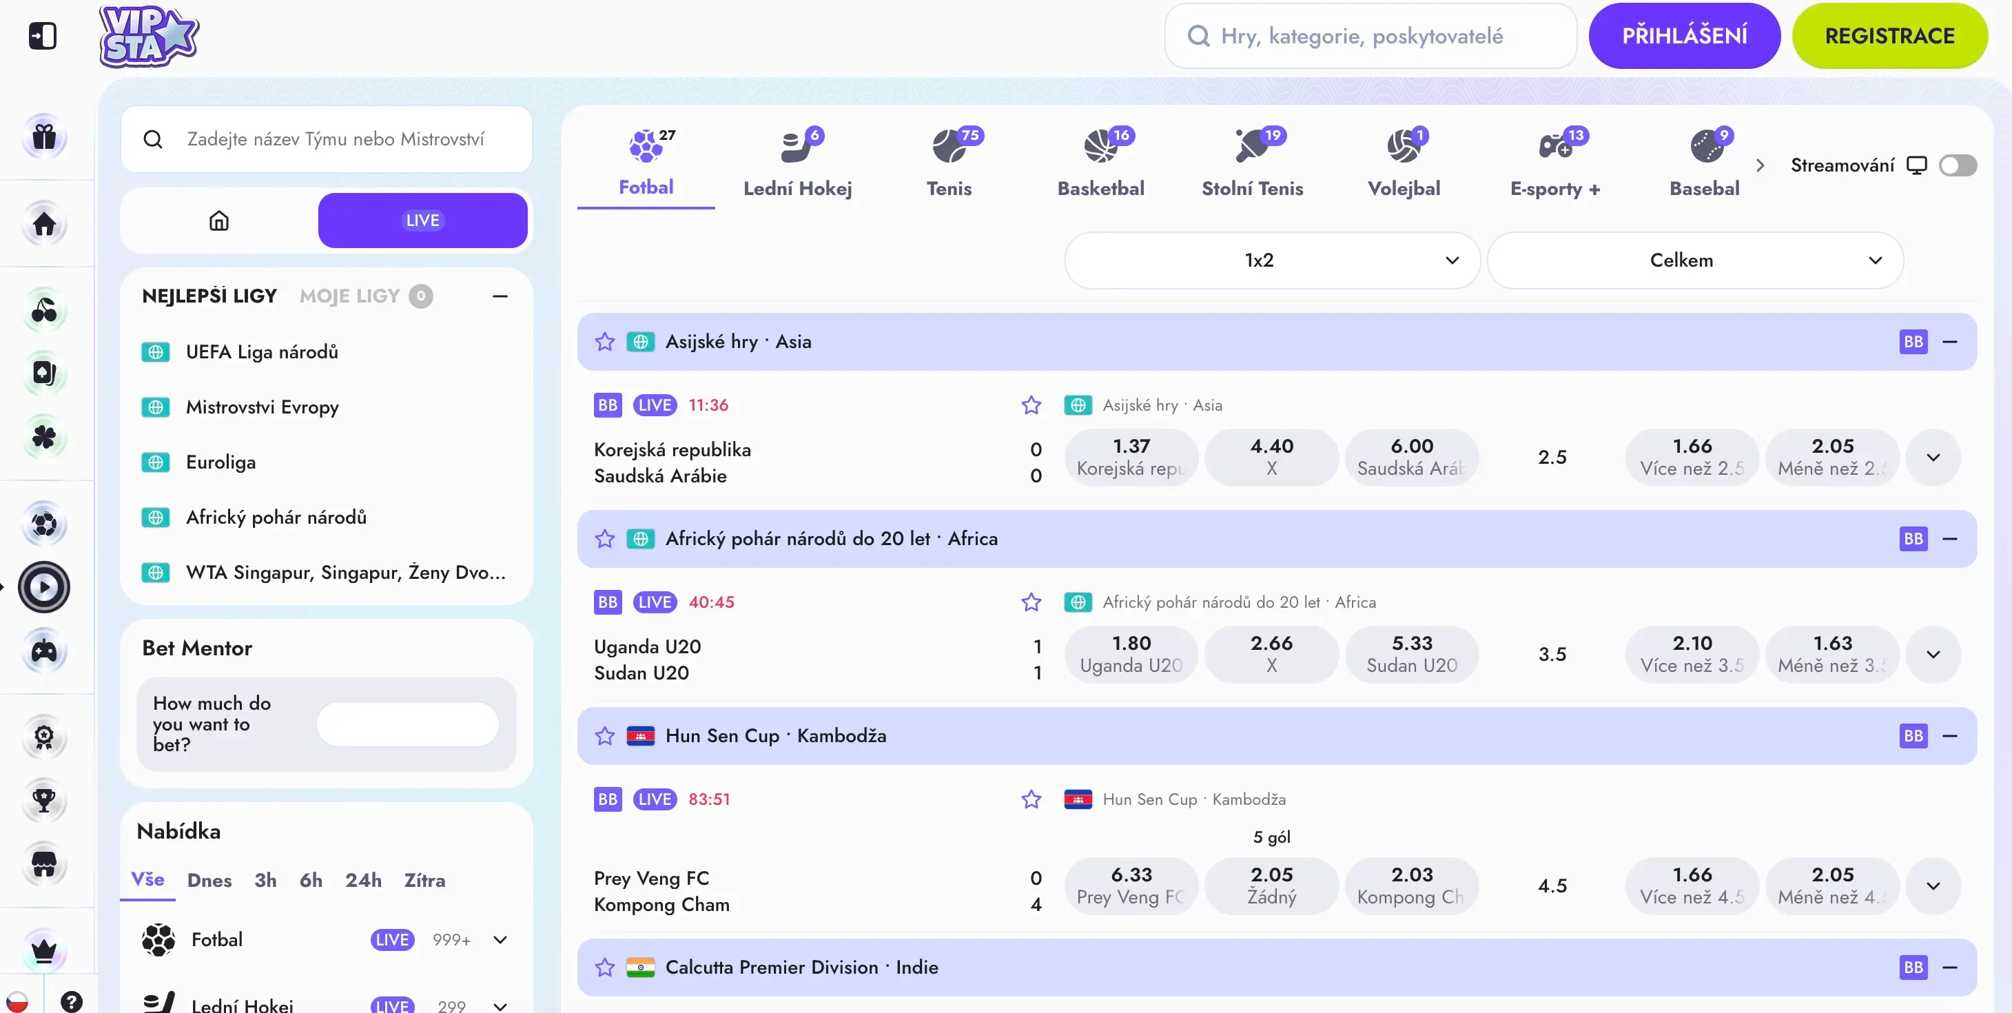This screenshot has height=1013, width=2012.
Task: Show more sports with the right arrow
Action: [1760, 165]
